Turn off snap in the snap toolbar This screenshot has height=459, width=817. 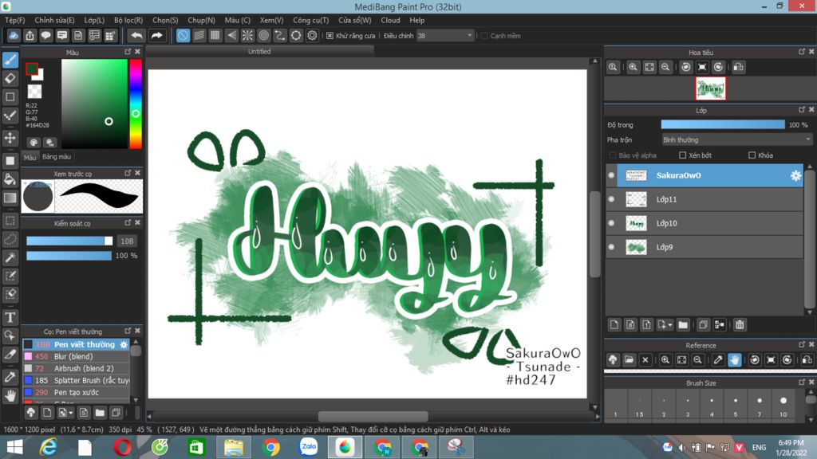[x=183, y=35]
